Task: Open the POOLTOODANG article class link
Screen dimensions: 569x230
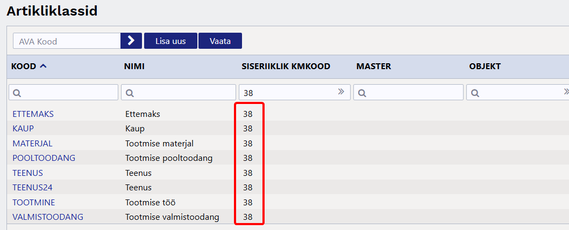Action: (x=44, y=158)
